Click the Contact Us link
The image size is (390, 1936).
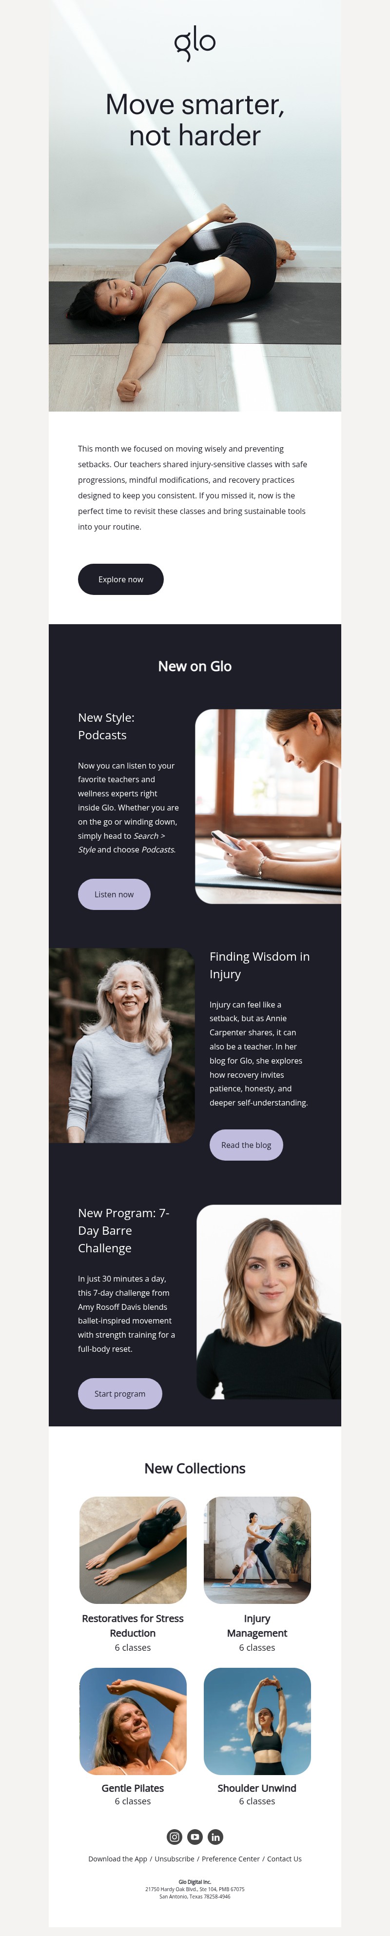(x=284, y=1858)
